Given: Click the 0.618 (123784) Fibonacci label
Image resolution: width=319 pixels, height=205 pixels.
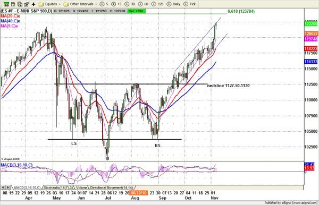Looking at the screenshot, I should point(241,11).
